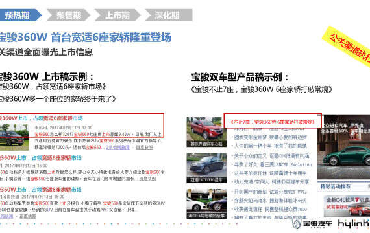Open the 关于小众的定义 article link

271,155
